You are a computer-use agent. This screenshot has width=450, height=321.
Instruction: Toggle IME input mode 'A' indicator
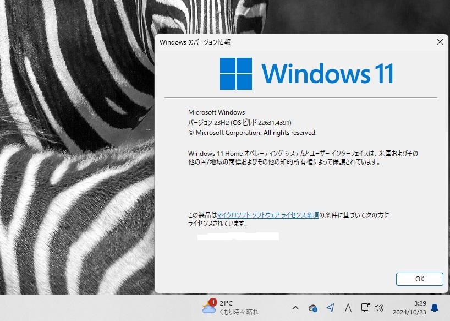[x=348, y=308]
